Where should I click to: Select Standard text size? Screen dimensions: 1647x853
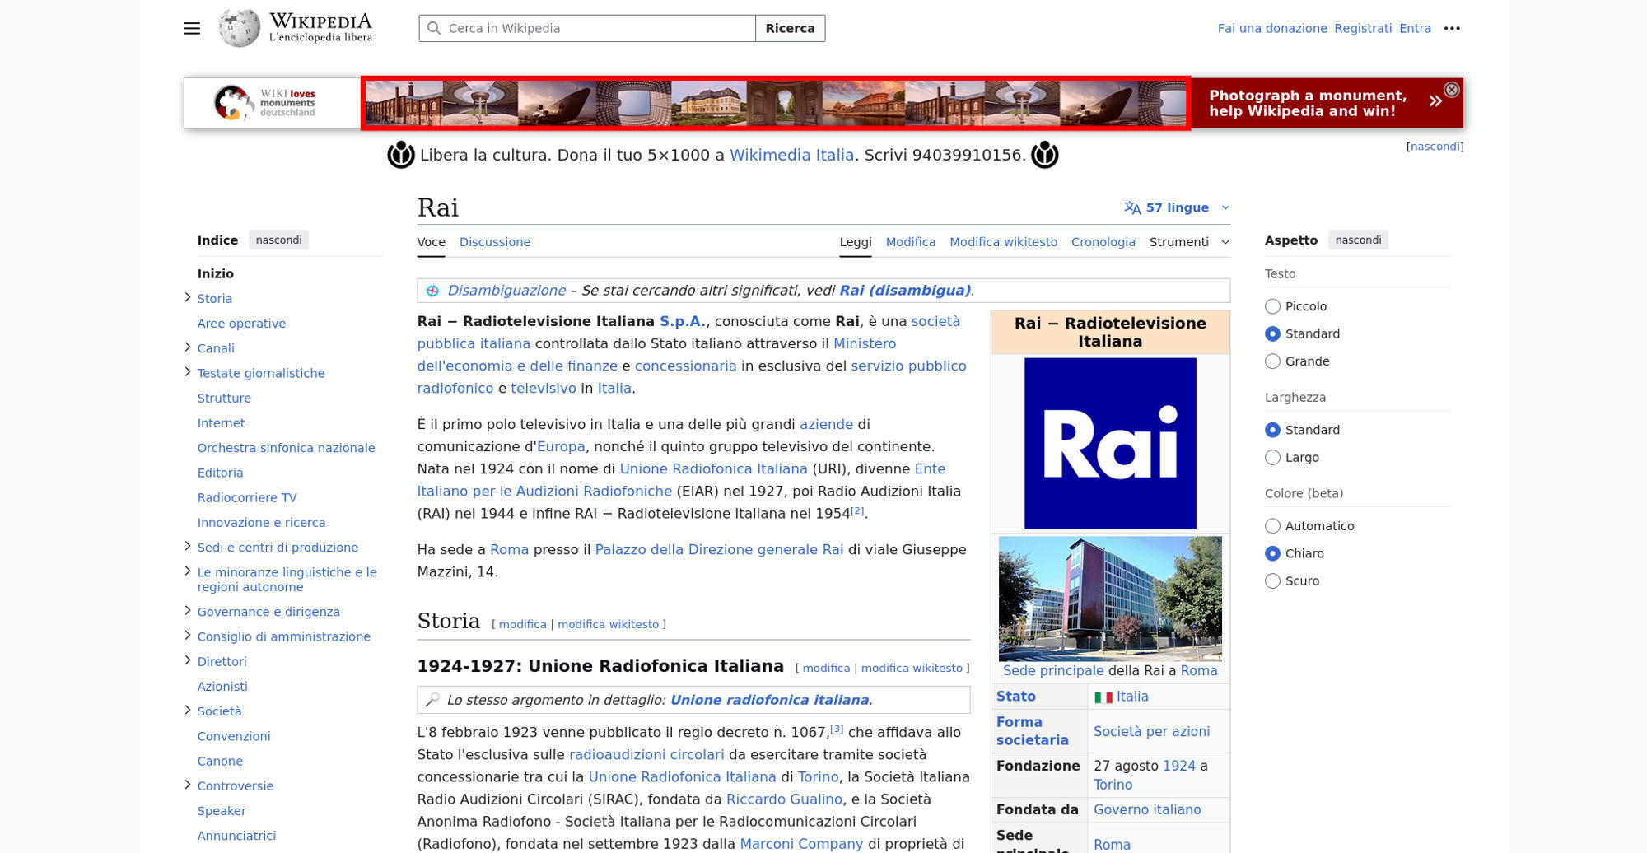coord(1272,333)
